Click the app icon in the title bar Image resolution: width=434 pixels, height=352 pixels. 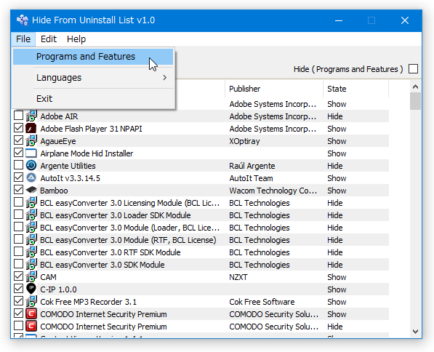pyautogui.click(x=23, y=20)
